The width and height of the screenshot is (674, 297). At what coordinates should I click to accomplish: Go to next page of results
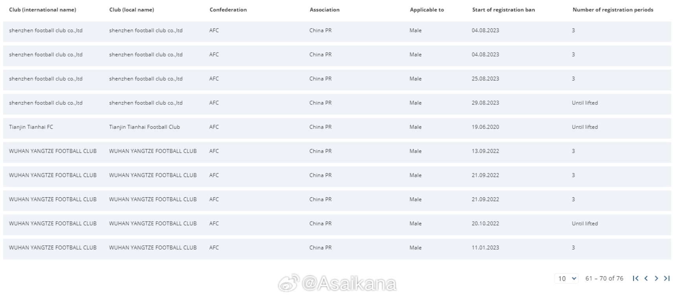pyautogui.click(x=656, y=278)
